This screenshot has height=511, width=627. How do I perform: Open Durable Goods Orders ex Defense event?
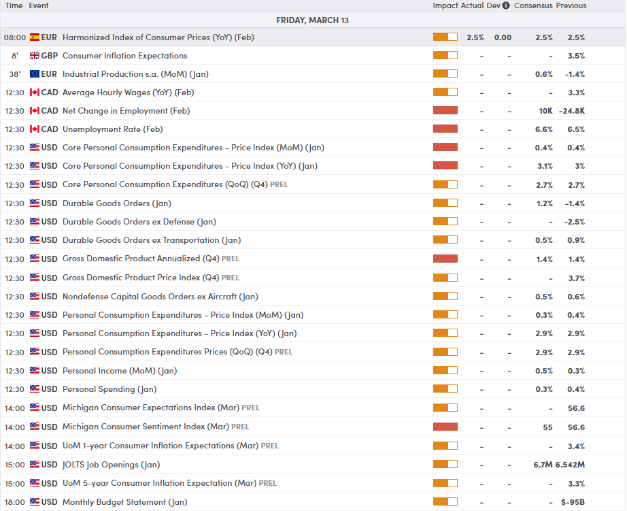[139, 222]
